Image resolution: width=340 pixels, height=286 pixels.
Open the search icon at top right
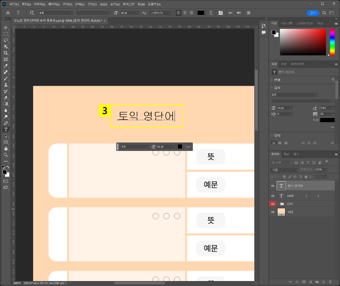[x=324, y=13]
